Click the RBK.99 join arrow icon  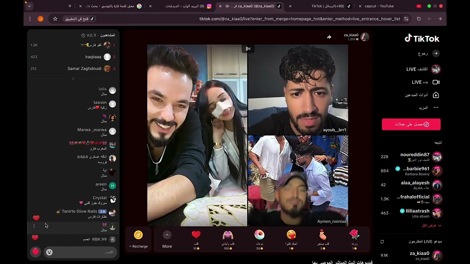click(112, 239)
